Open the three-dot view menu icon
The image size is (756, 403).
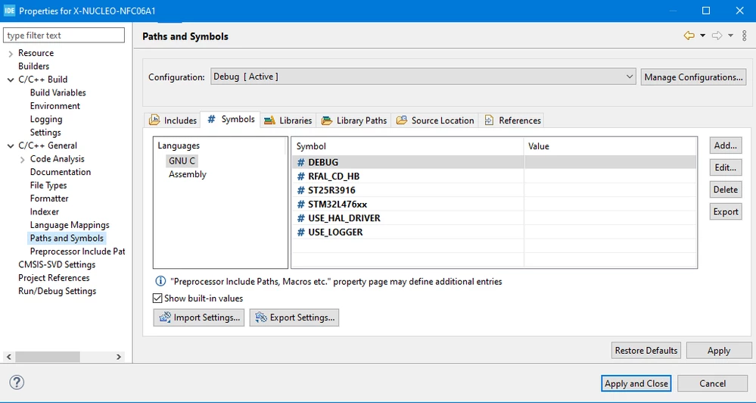745,36
